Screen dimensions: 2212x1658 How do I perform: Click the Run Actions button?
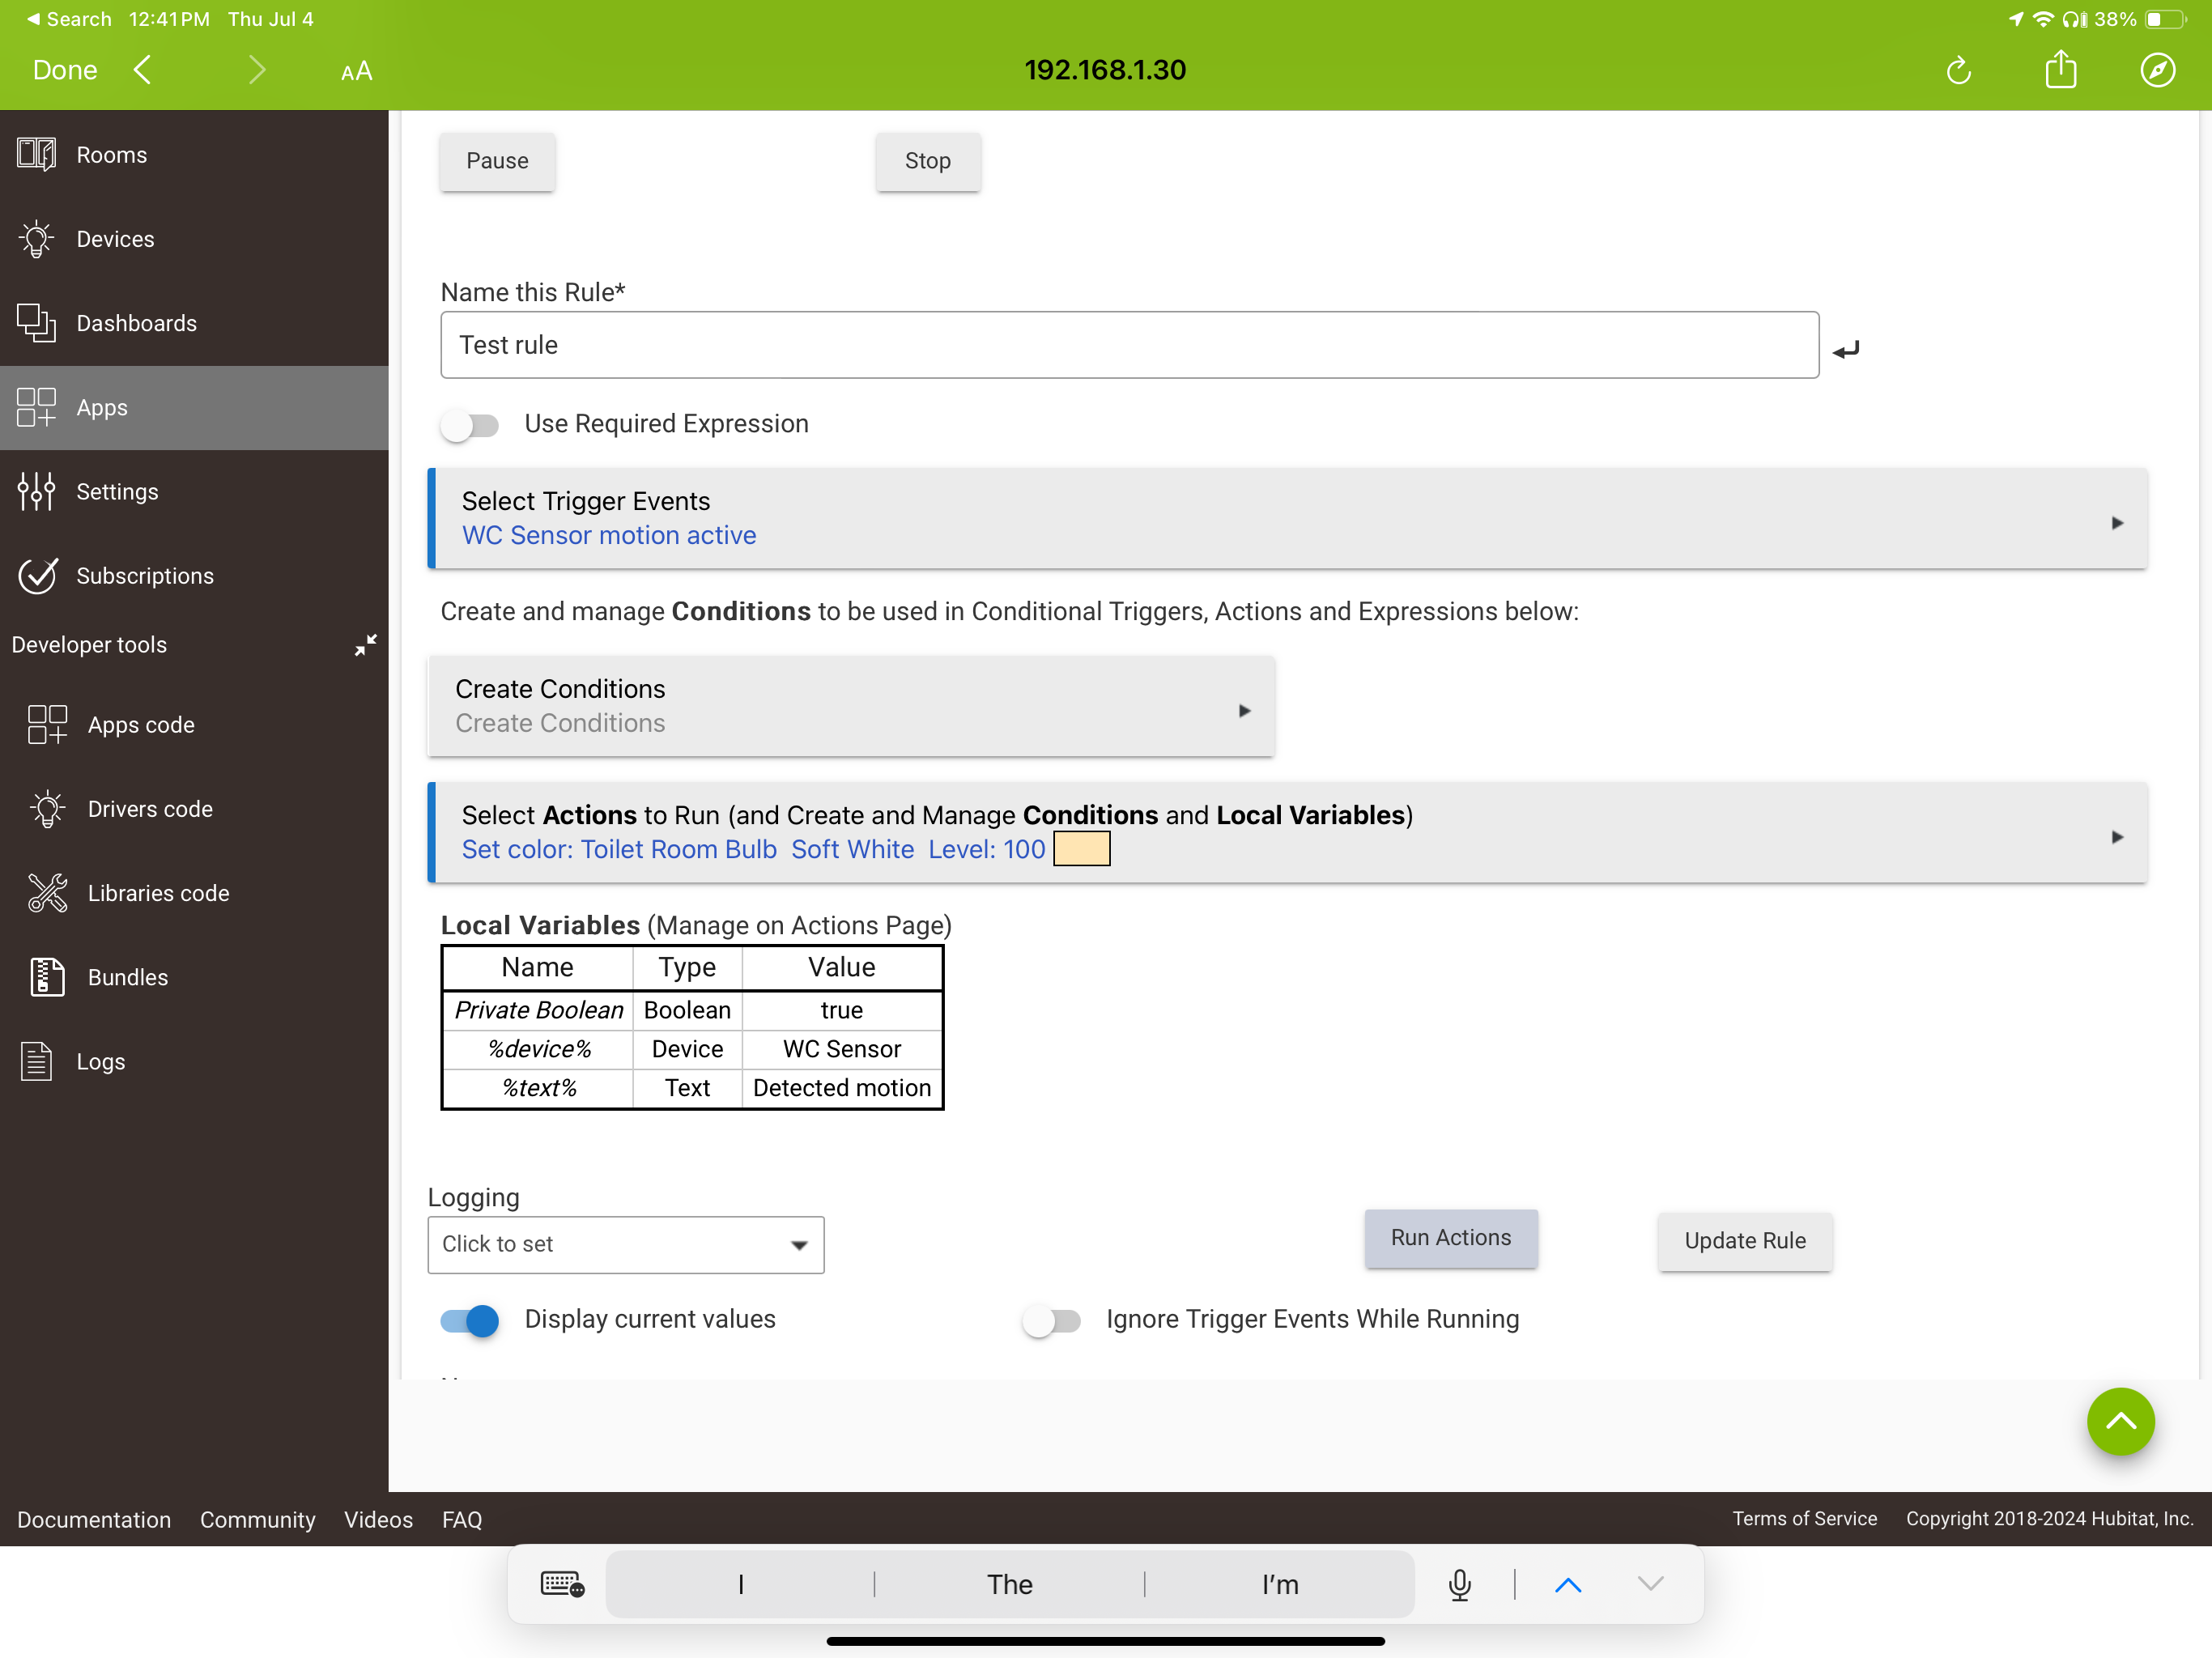[x=1450, y=1238]
